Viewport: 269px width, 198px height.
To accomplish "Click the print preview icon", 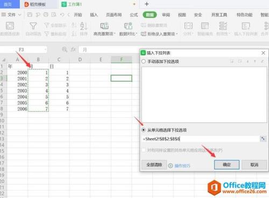I will 54,15.
